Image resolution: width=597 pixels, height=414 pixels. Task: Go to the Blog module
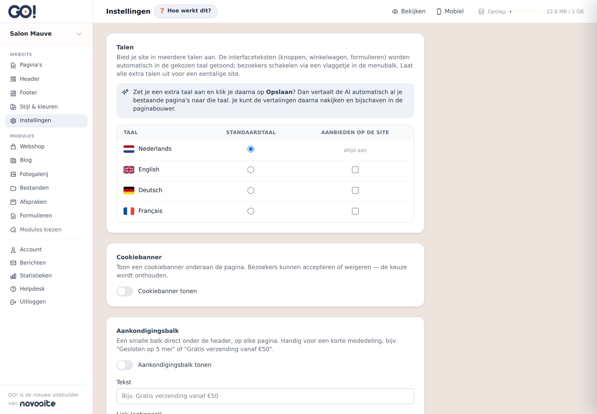tap(46, 160)
